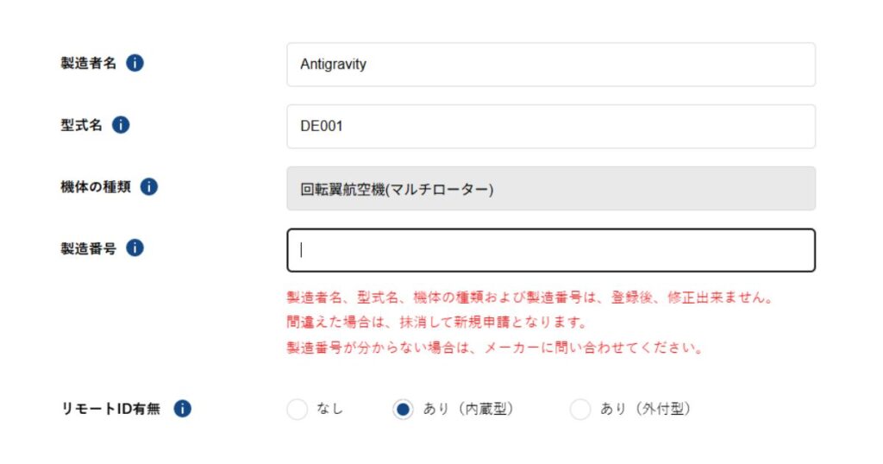
Task: Click the 型式名 label text
Action: click(x=81, y=125)
